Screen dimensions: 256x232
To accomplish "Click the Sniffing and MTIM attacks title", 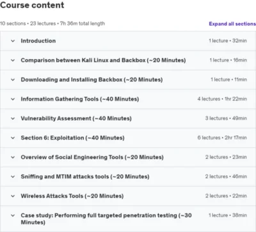I will click(x=85, y=177).
